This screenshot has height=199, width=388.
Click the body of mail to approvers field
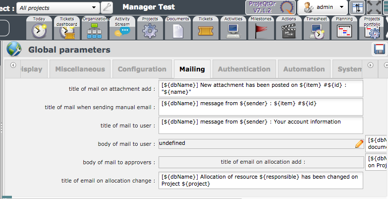[x=261, y=162]
